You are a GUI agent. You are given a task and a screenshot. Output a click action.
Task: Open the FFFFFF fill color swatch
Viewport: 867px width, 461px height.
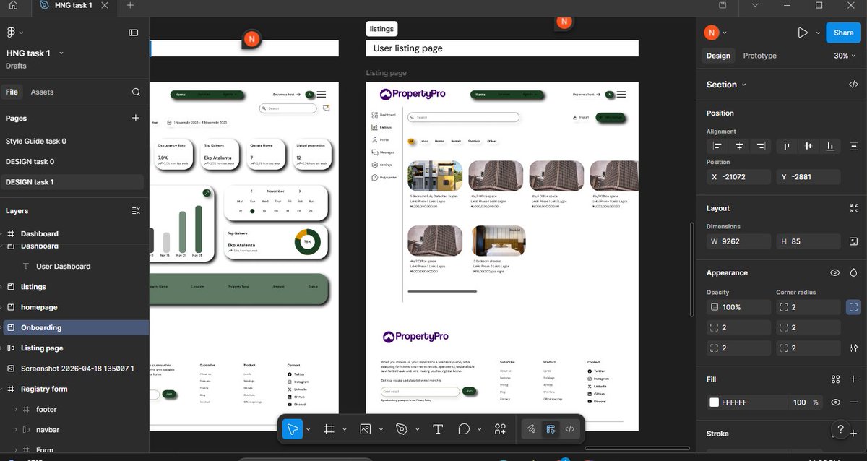714,402
